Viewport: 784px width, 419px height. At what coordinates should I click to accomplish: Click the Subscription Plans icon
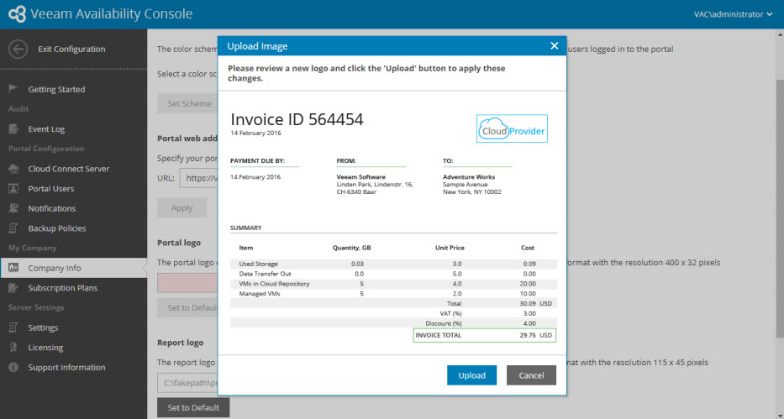(x=13, y=288)
